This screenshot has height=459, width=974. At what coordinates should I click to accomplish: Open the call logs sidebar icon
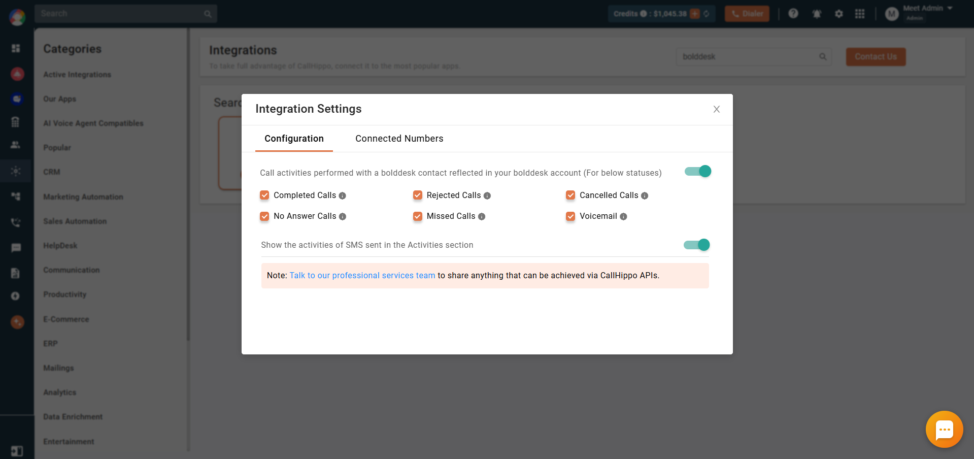[16, 222]
